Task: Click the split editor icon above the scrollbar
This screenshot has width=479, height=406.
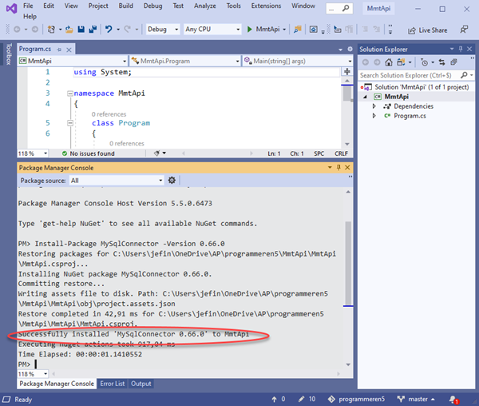Action: pyautogui.click(x=347, y=72)
